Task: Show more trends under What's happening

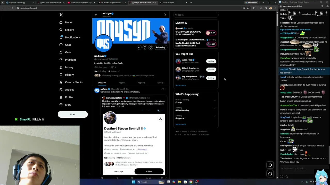Action: pos(180,124)
